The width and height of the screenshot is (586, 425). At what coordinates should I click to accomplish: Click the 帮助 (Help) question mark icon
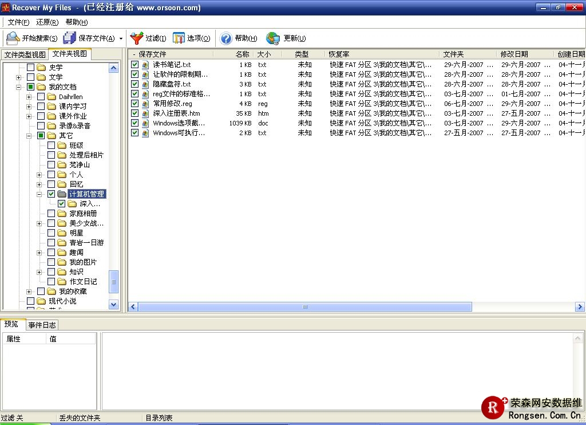(x=226, y=38)
